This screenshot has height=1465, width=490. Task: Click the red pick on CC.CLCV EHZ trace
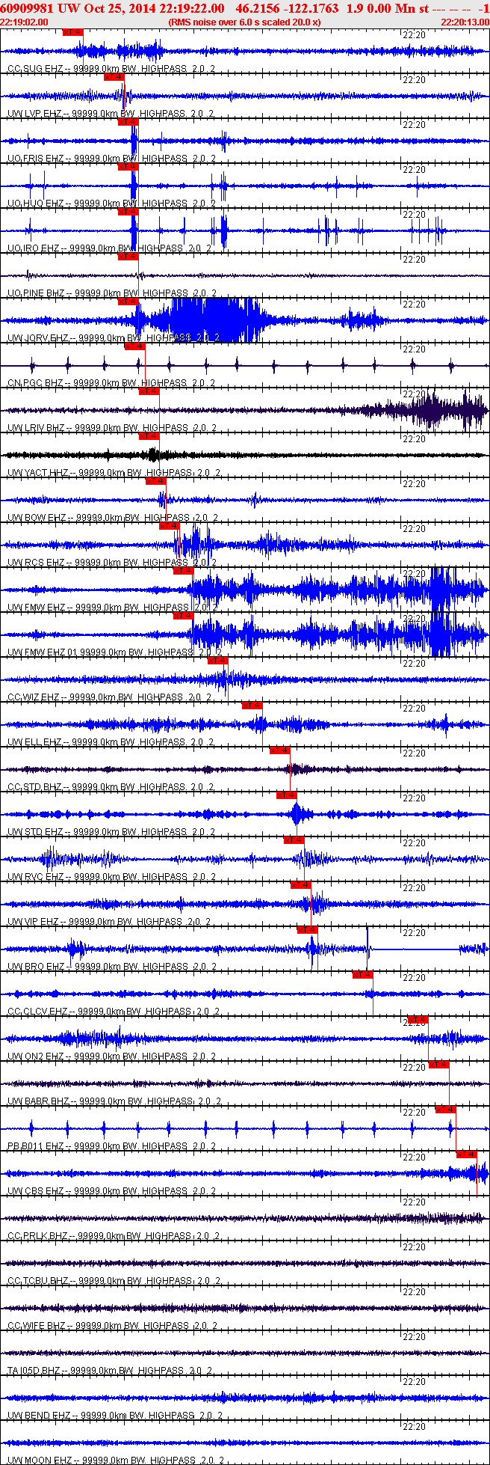(362, 975)
